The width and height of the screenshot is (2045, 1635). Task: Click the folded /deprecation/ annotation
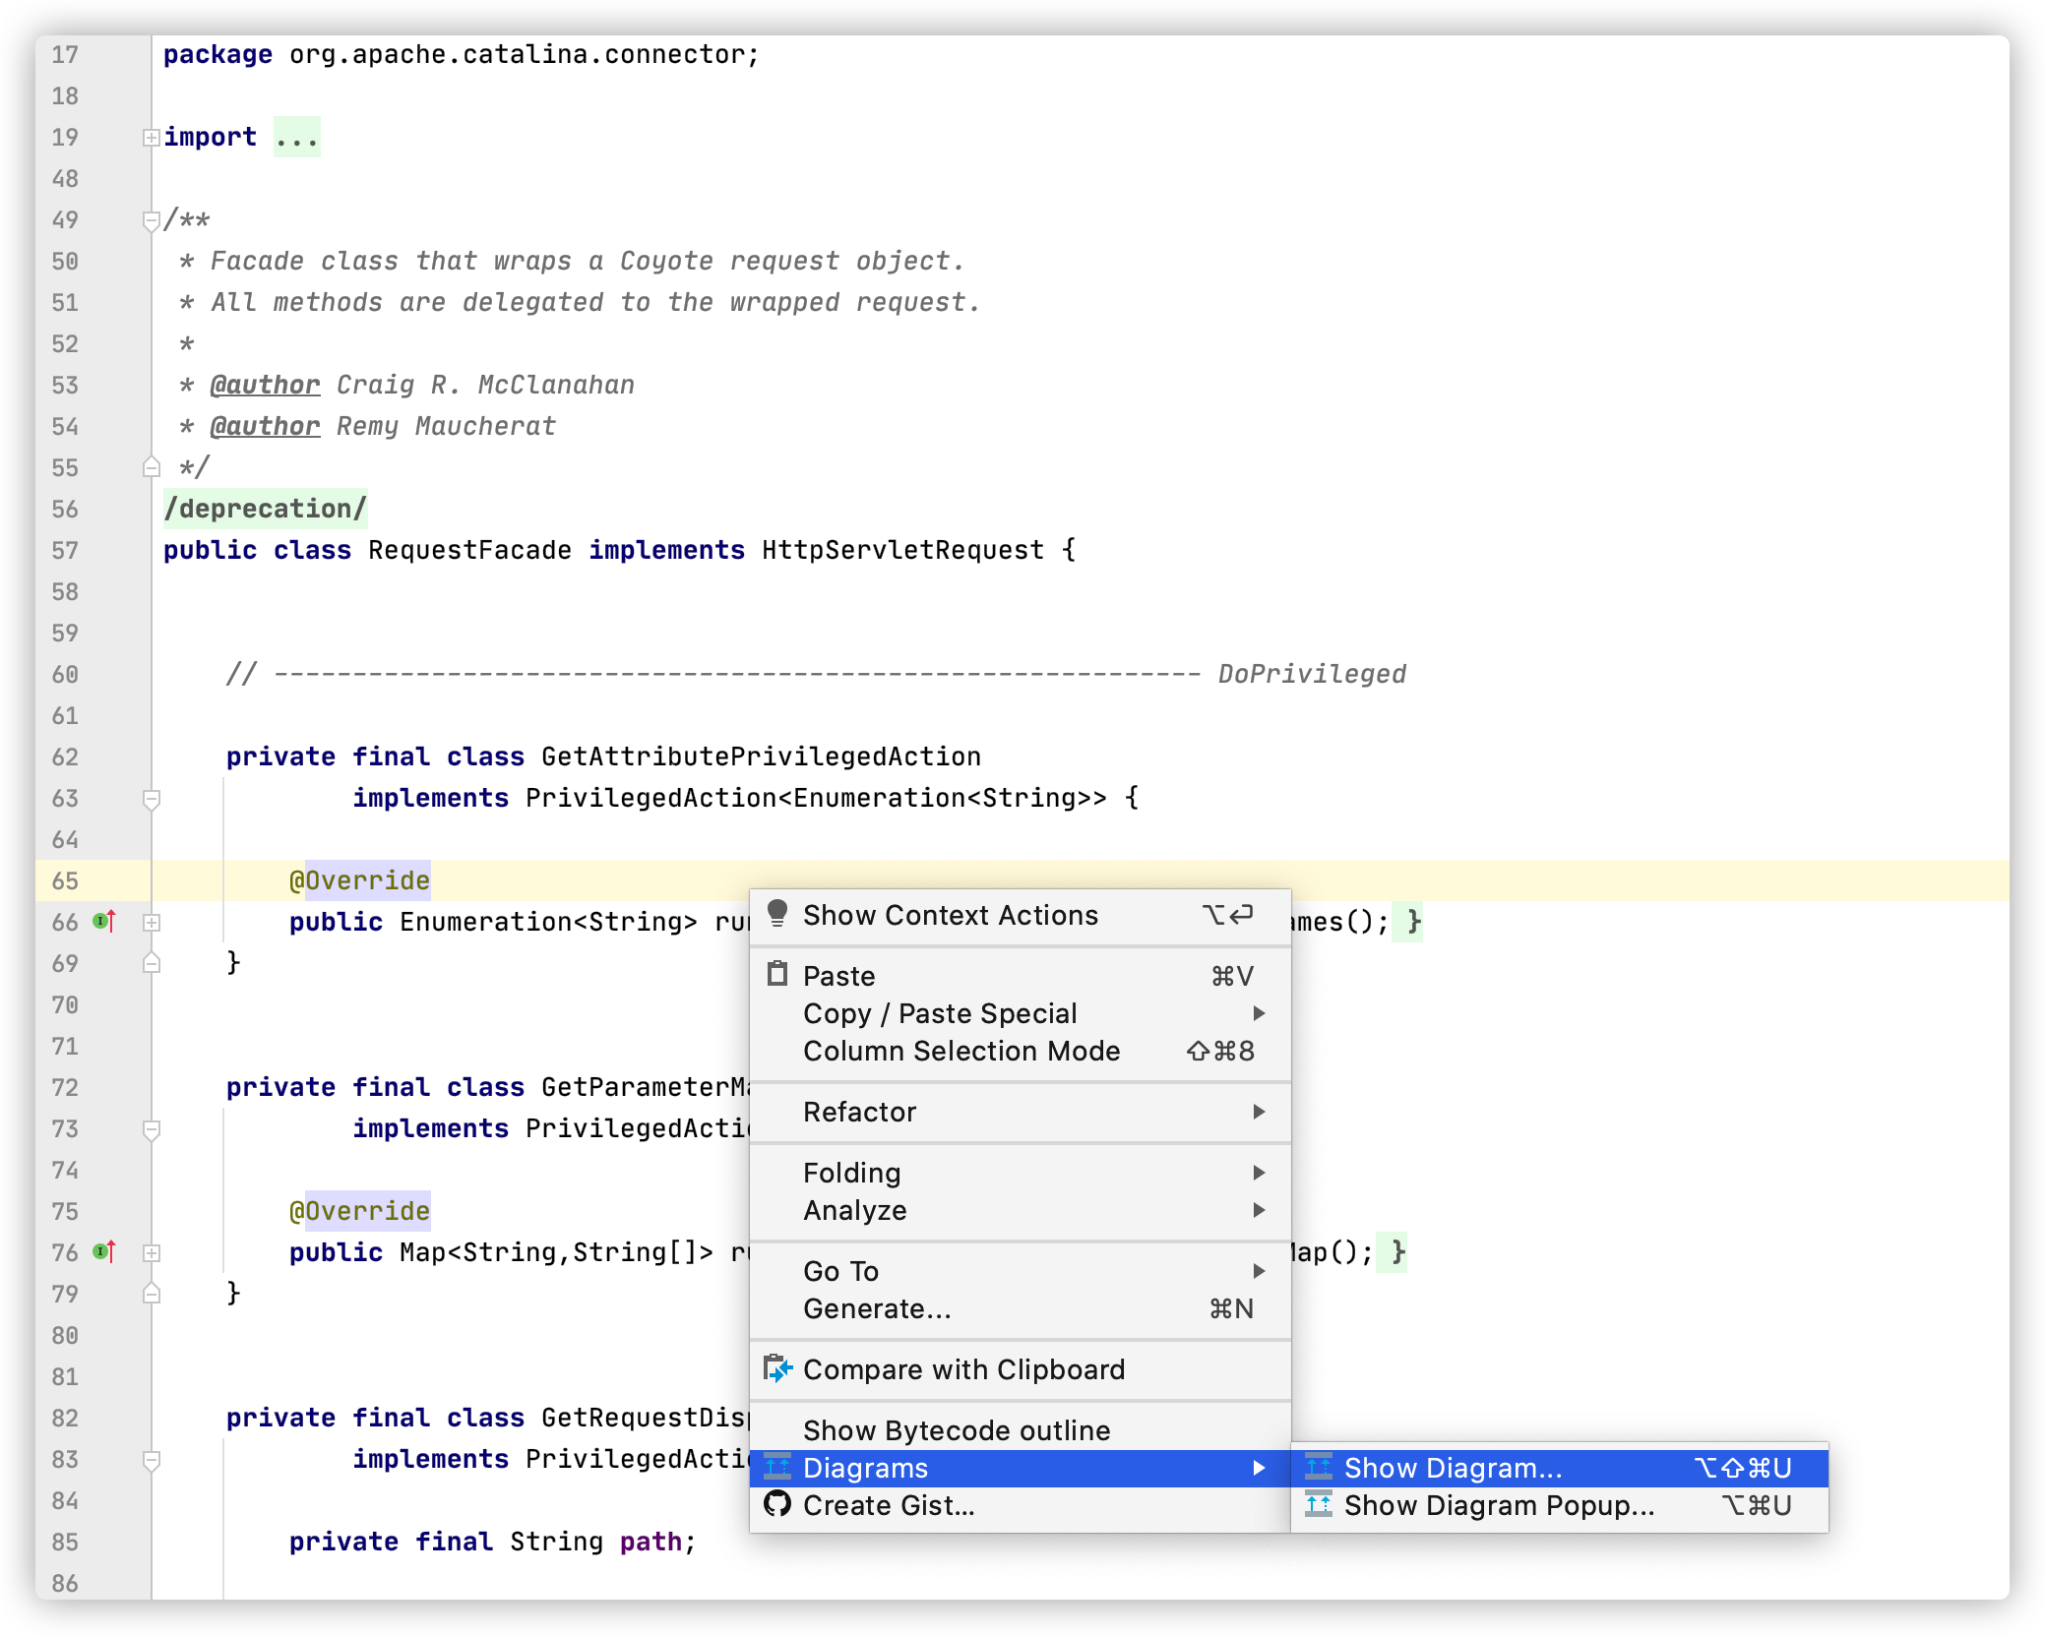point(265,509)
